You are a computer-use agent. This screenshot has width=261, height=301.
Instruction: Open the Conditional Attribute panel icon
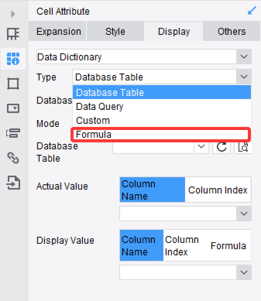pyautogui.click(x=13, y=133)
